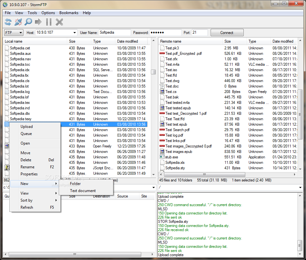Click the refresh arrows toolbar icon
Screen dimensions: 306x260
pyautogui.click(x=8, y=22)
